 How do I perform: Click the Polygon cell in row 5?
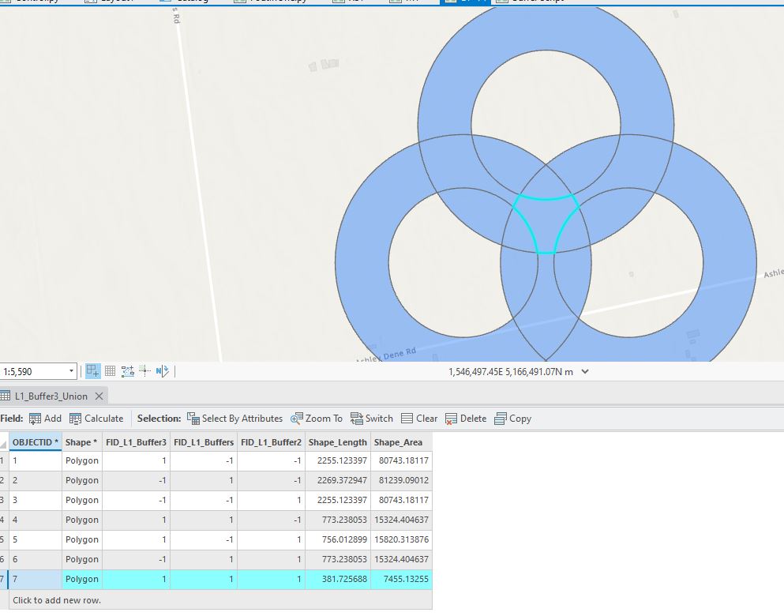pos(82,540)
